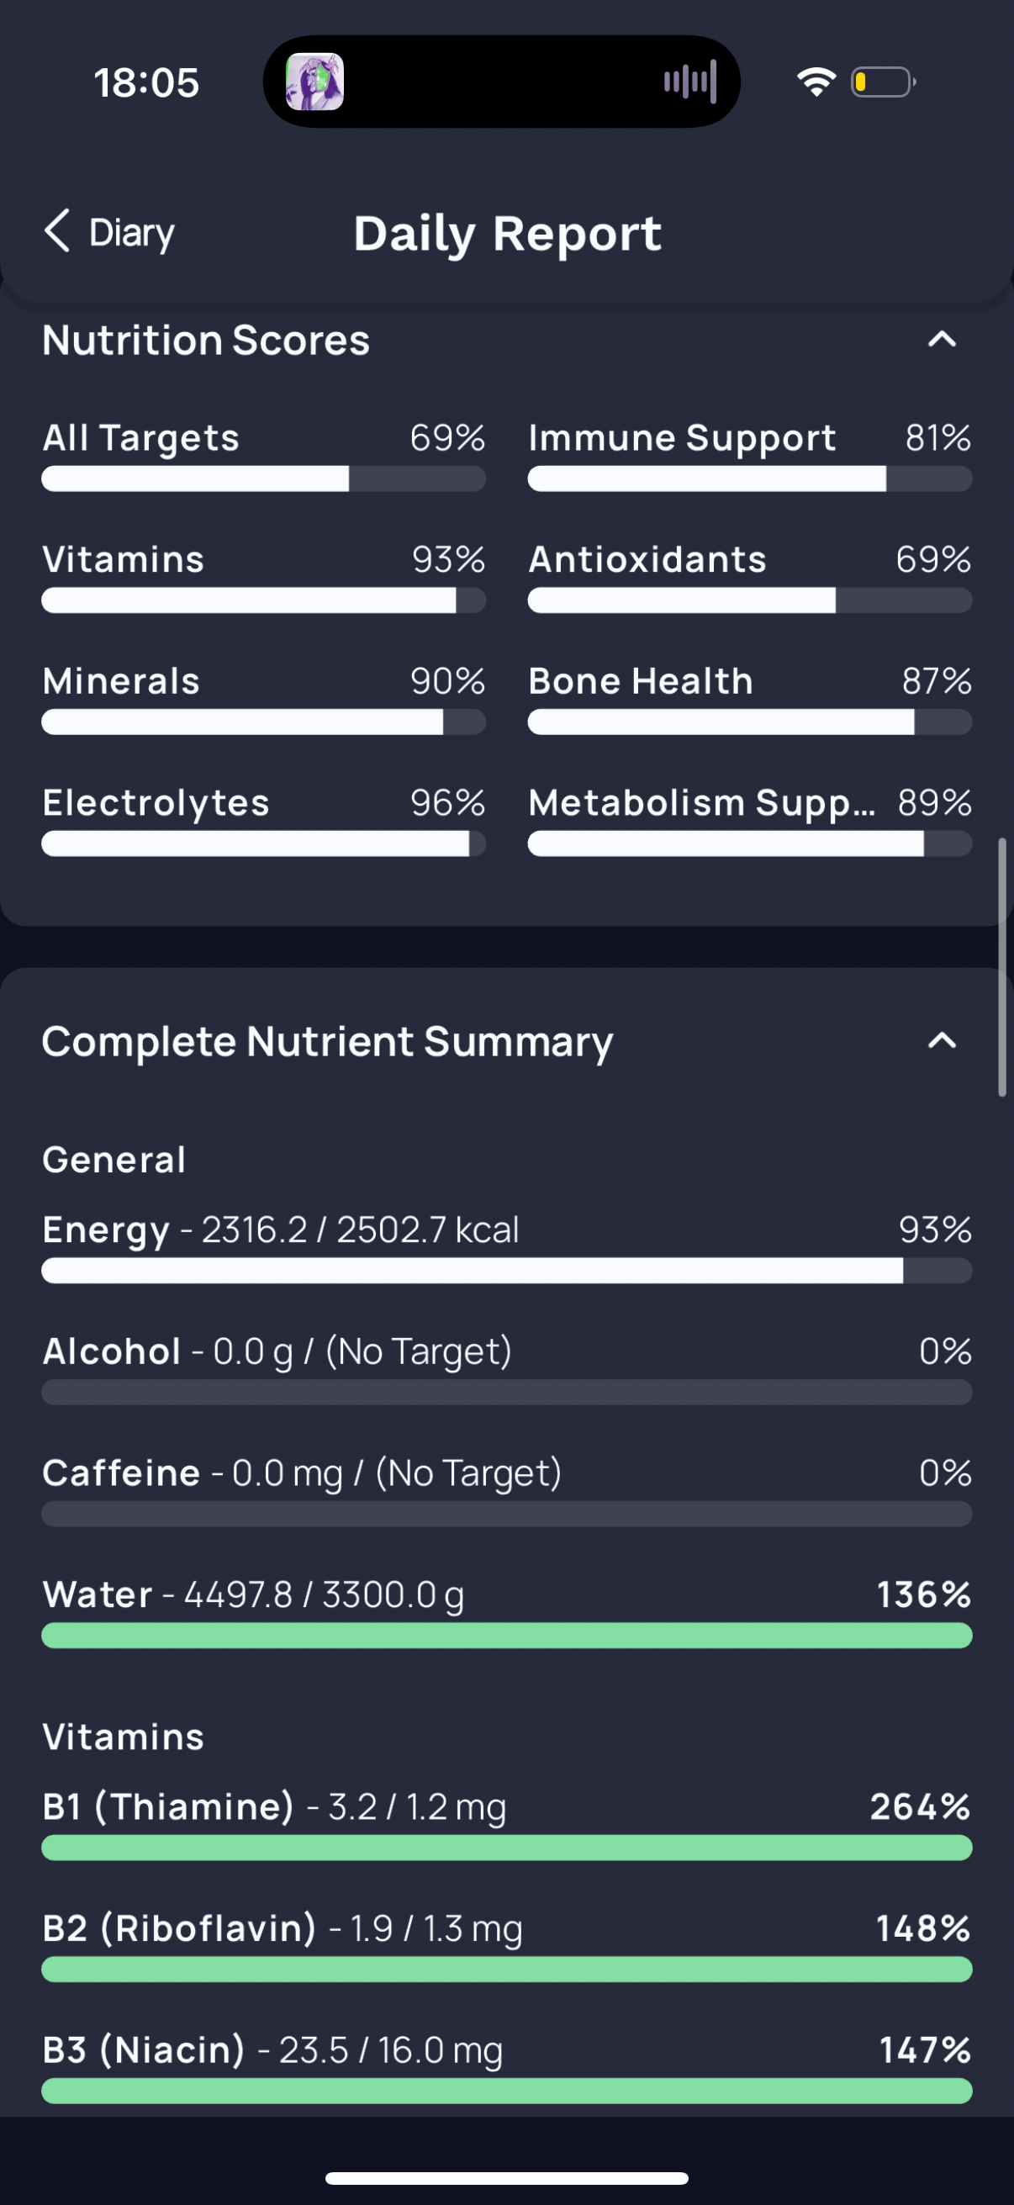The width and height of the screenshot is (1014, 2205).
Task: Select the Caffeine nutrient row
Action: [506, 1490]
